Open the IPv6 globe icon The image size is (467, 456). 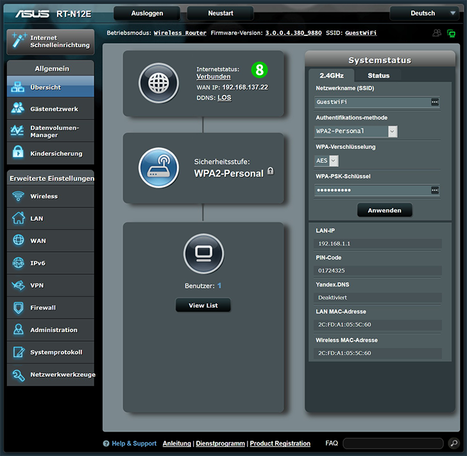pos(18,263)
